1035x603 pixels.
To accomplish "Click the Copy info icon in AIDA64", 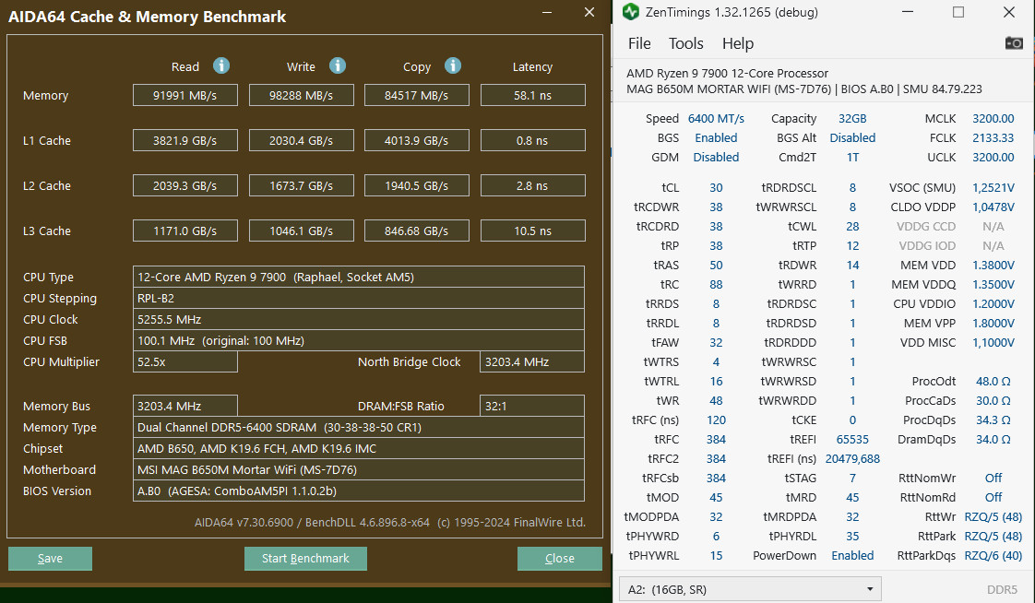I will tap(453, 66).
